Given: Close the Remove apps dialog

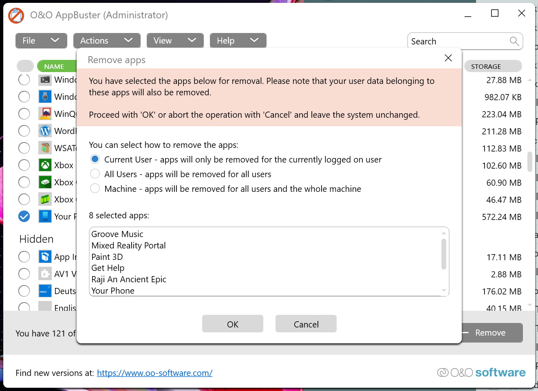Looking at the screenshot, I should point(448,58).
